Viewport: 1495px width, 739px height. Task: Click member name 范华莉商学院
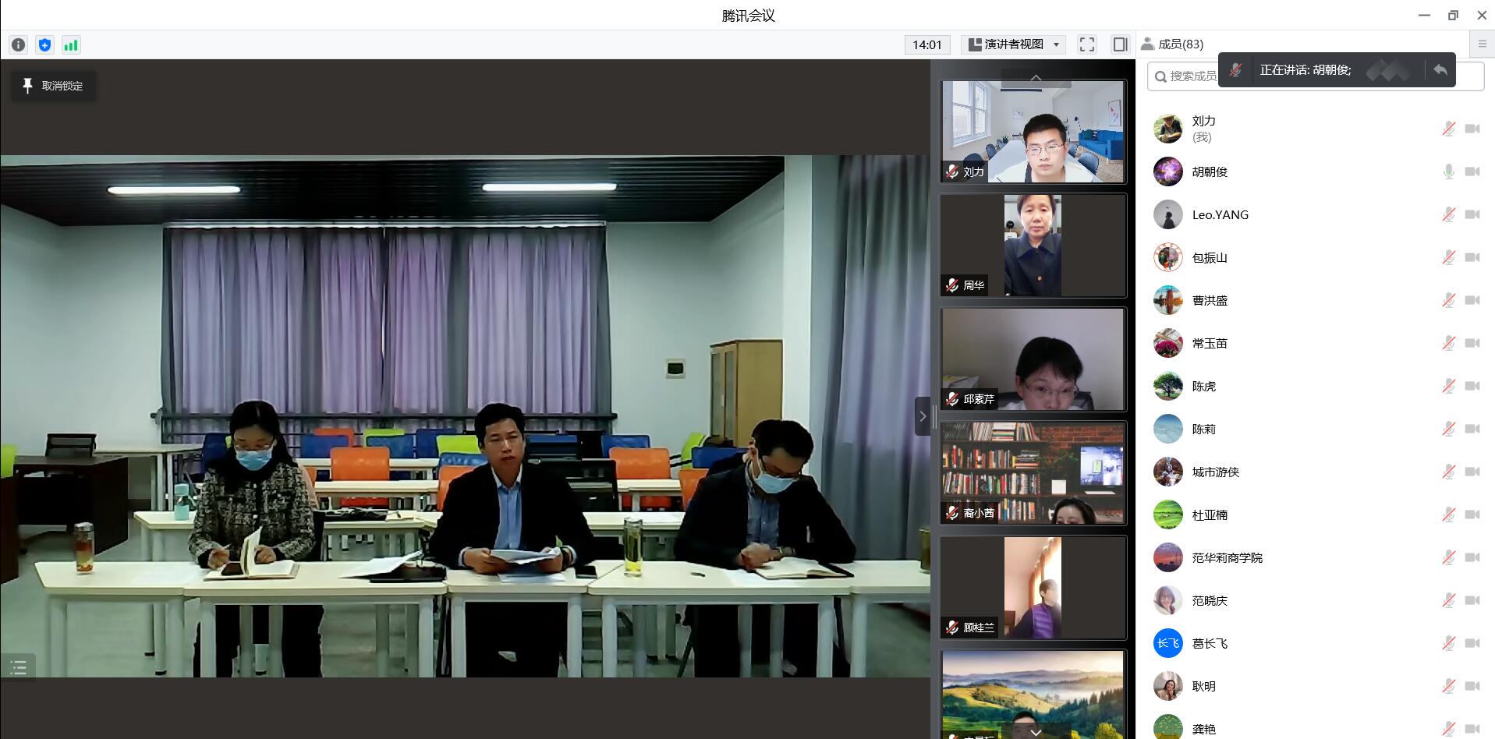[x=1227, y=557]
